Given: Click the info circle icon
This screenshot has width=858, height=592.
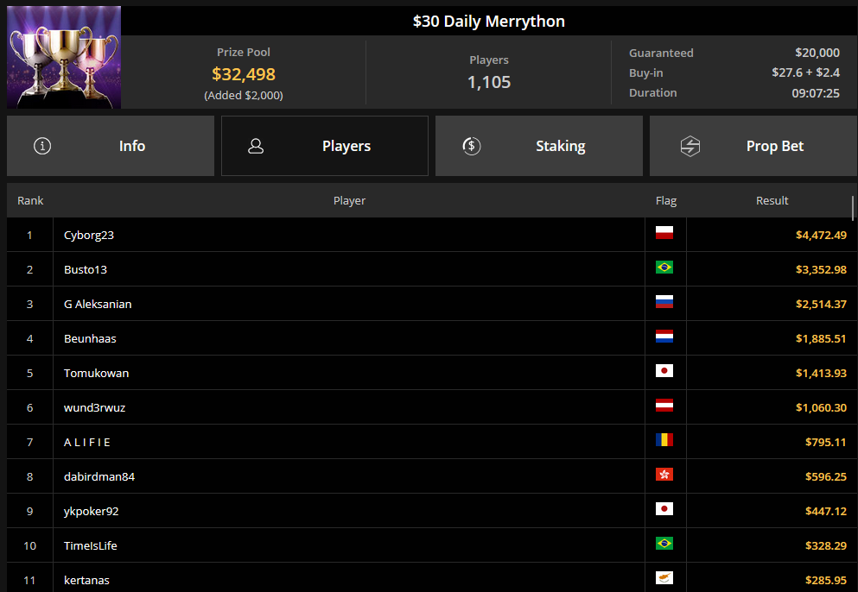Looking at the screenshot, I should click(42, 146).
